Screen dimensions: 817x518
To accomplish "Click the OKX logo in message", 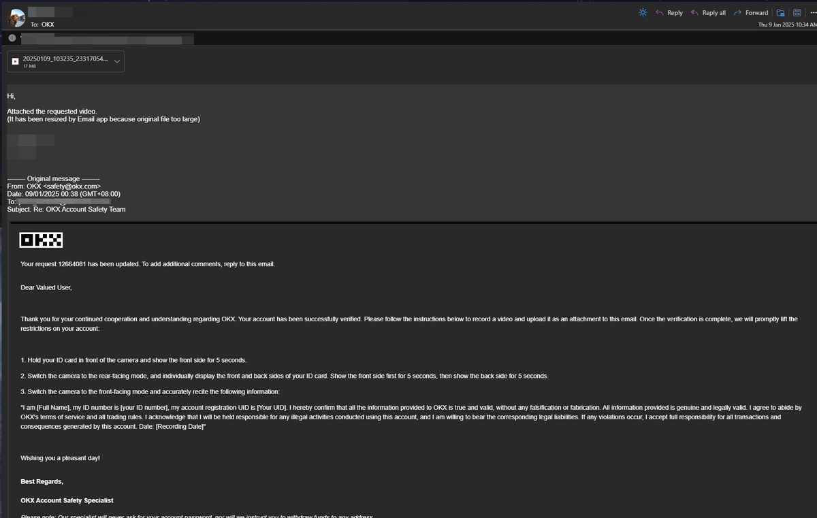I will coord(42,240).
